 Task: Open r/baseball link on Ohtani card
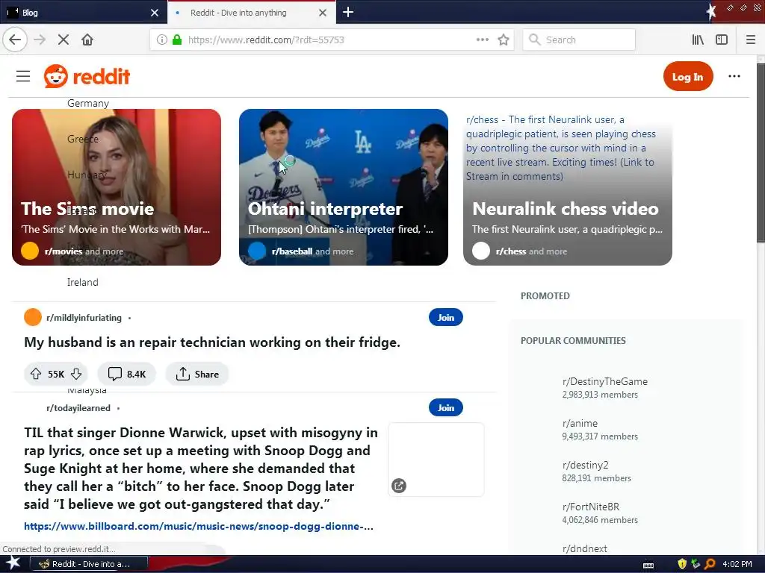[x=292, y=251]
